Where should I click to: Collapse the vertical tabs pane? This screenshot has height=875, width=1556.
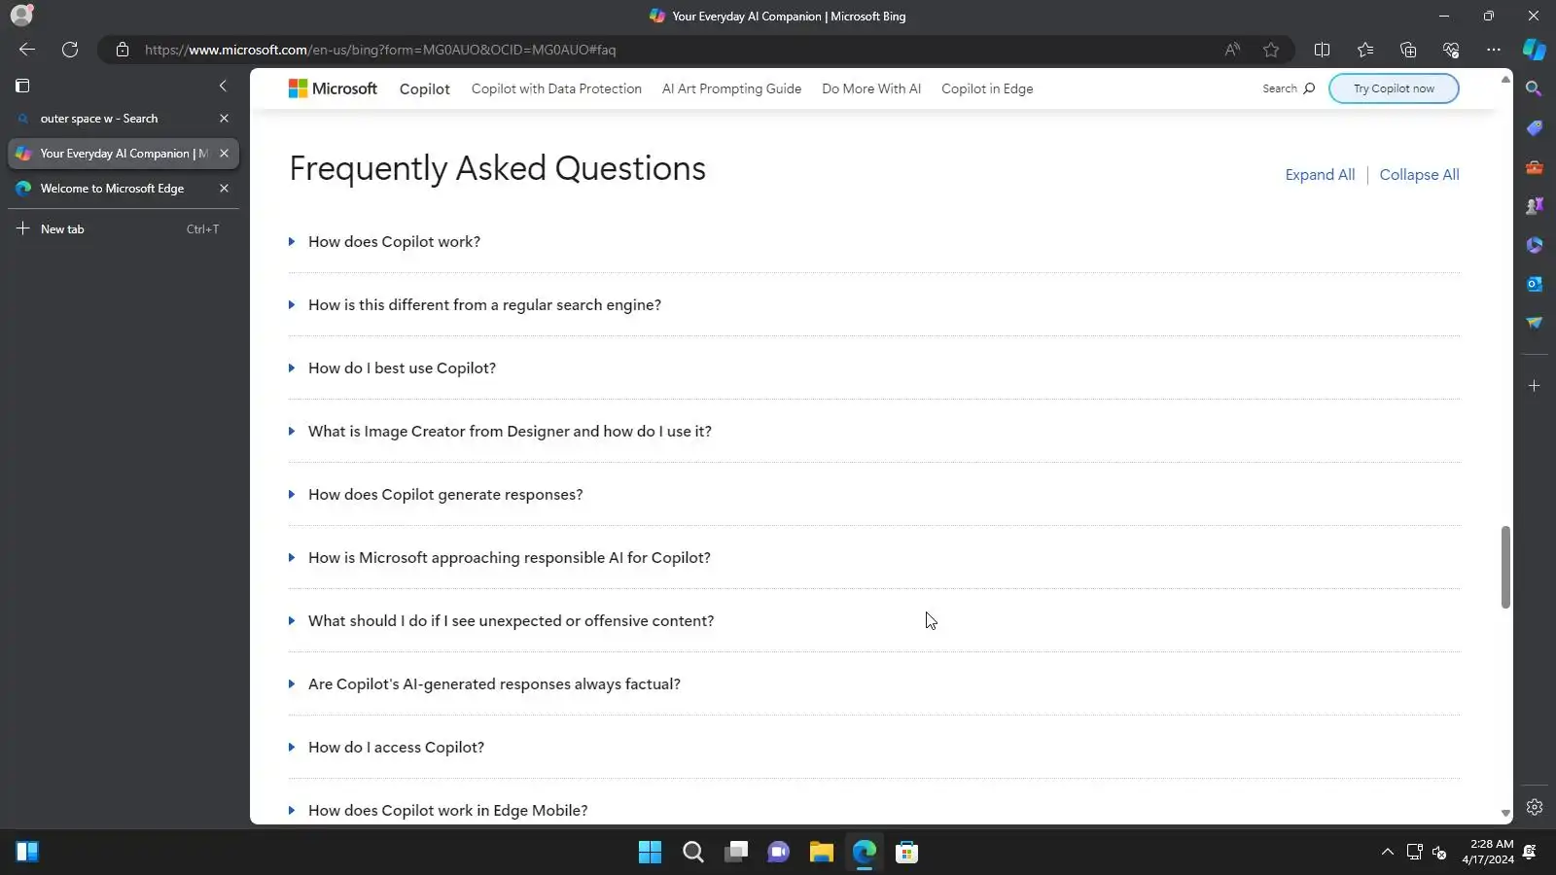[x=223, y=86]
